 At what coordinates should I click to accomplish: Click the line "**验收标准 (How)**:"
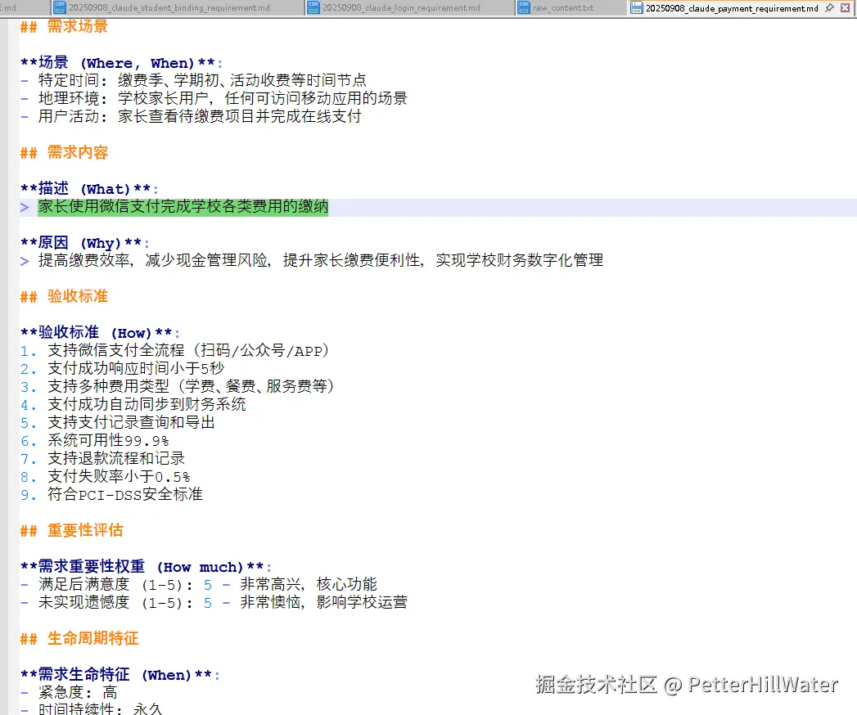[100, 333]
